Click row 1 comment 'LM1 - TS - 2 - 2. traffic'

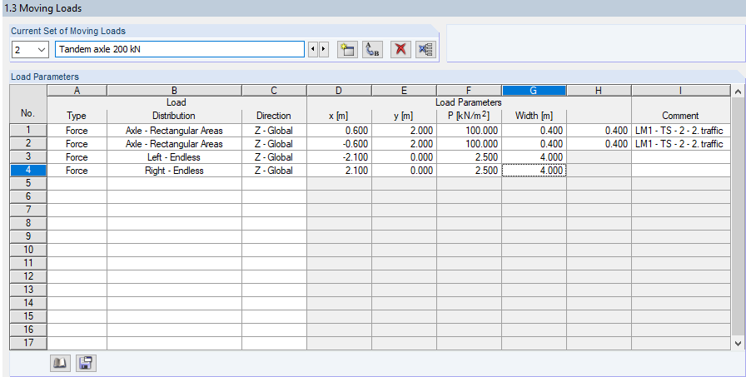(681, 131)
